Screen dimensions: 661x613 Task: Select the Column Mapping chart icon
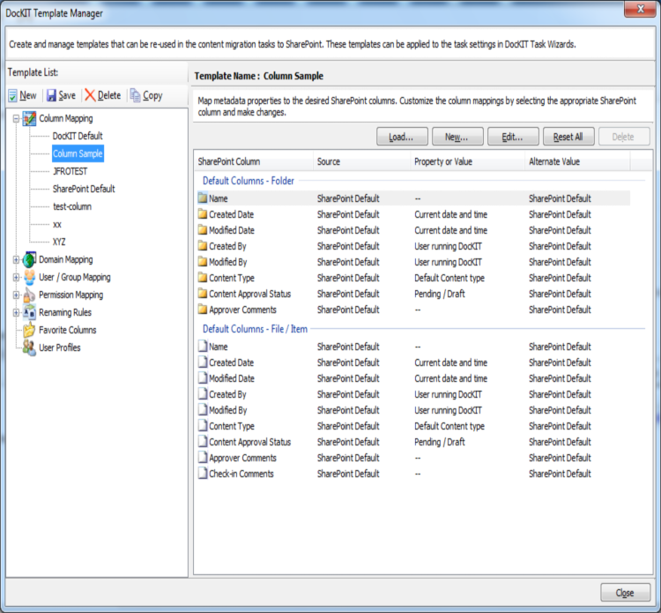pyautogui.click(x=29, y=118)
